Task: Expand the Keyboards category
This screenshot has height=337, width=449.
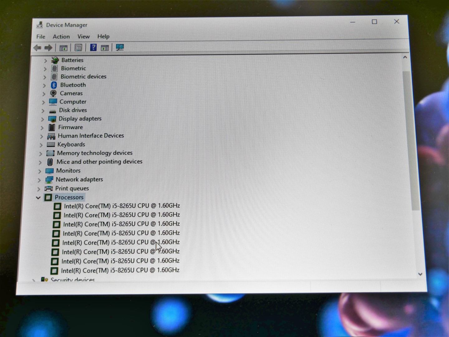Action: coord(41,145)
